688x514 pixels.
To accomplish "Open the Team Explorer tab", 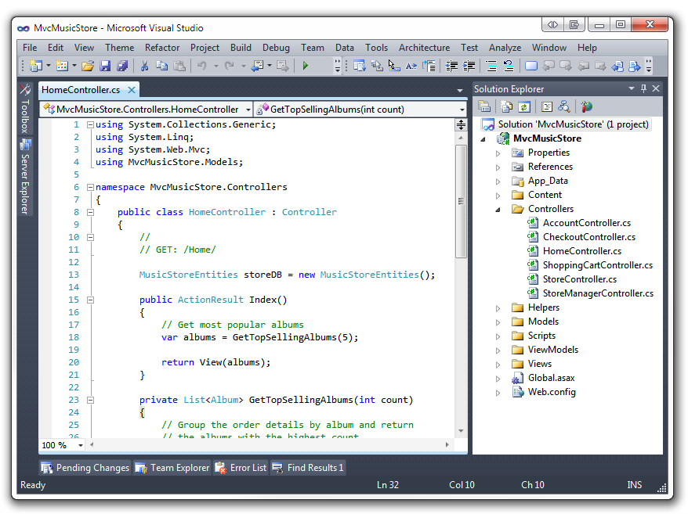I will [173, 468].
